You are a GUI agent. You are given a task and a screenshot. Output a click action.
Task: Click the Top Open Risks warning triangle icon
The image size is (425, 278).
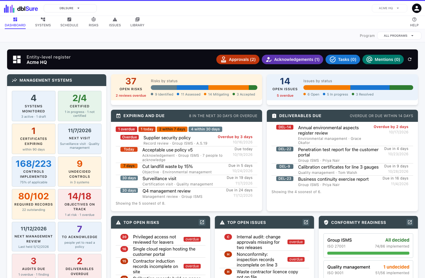point(118,222)
